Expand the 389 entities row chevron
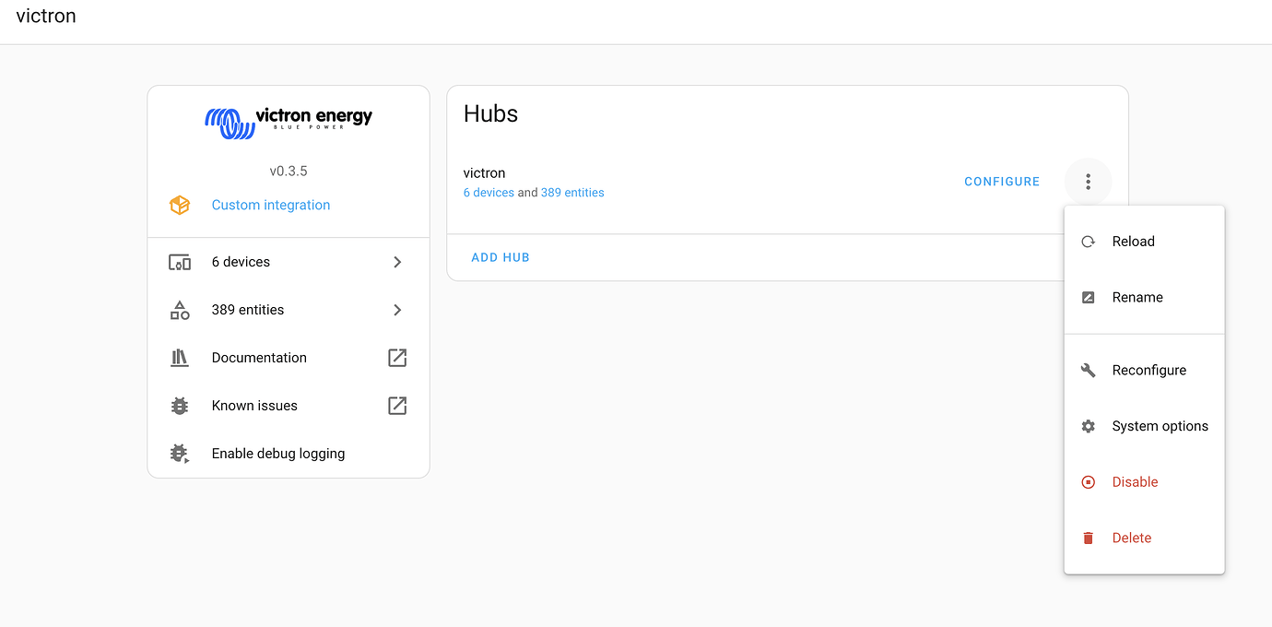The image size is (1272, 627). click(x=396, y=310)
